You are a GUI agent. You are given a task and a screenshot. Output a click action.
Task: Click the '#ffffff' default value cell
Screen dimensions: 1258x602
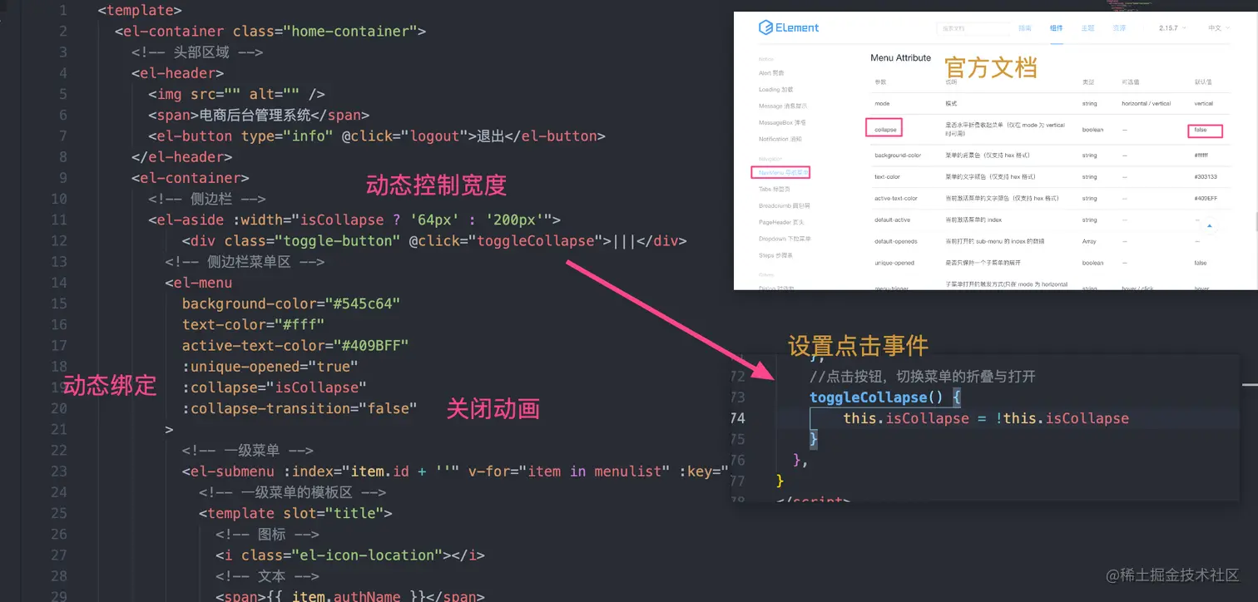pyautogui.click(x=1201, y=155)
